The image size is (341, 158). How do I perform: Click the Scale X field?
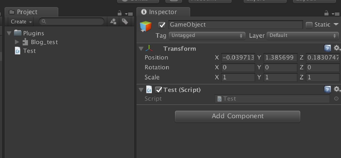pyautogui.click(x=238, y=77)
